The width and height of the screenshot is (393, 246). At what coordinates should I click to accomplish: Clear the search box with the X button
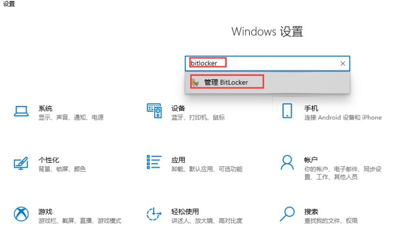[343, 64]
